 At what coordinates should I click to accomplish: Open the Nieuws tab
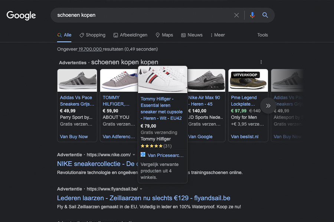pos(192,35)
